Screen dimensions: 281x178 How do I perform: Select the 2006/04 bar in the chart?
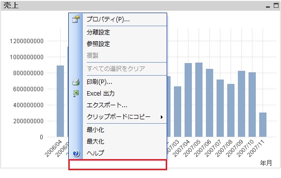click(60, 101)
